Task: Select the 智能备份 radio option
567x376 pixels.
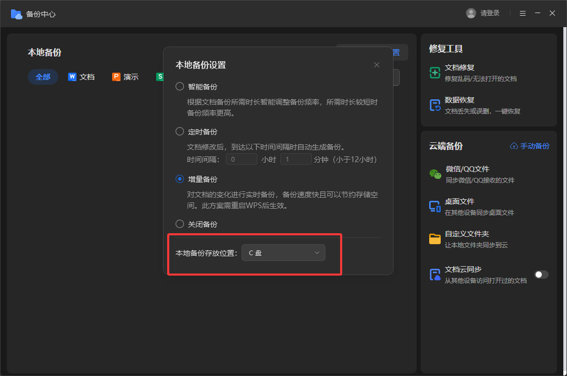Action: click(180, 87)
